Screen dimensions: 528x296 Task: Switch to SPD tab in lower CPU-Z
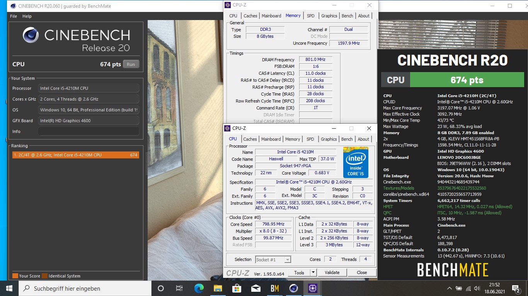(310, 139)
